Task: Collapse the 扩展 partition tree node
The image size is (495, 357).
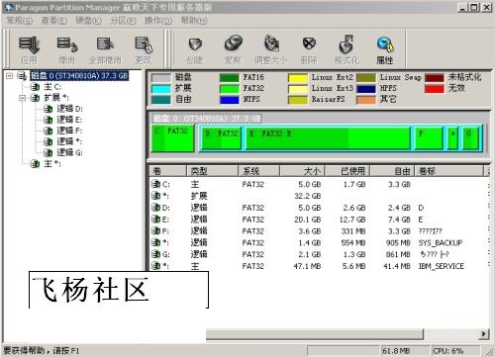Action: click(22, 98)
